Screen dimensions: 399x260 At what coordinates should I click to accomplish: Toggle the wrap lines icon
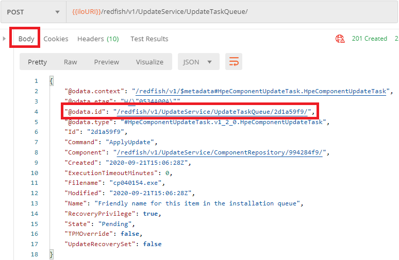(x=234, y=62)
